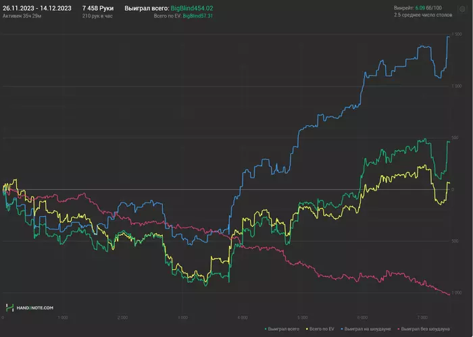The image size is (473, 337).
Task: Click the yellow 'Всего по EV' legend dot
Action: click(x=307, y=328)
